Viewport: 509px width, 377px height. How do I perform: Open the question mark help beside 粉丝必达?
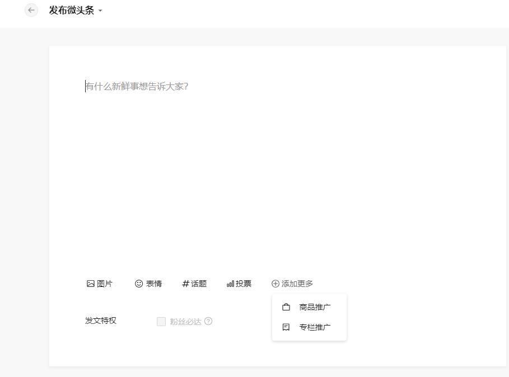208,321
